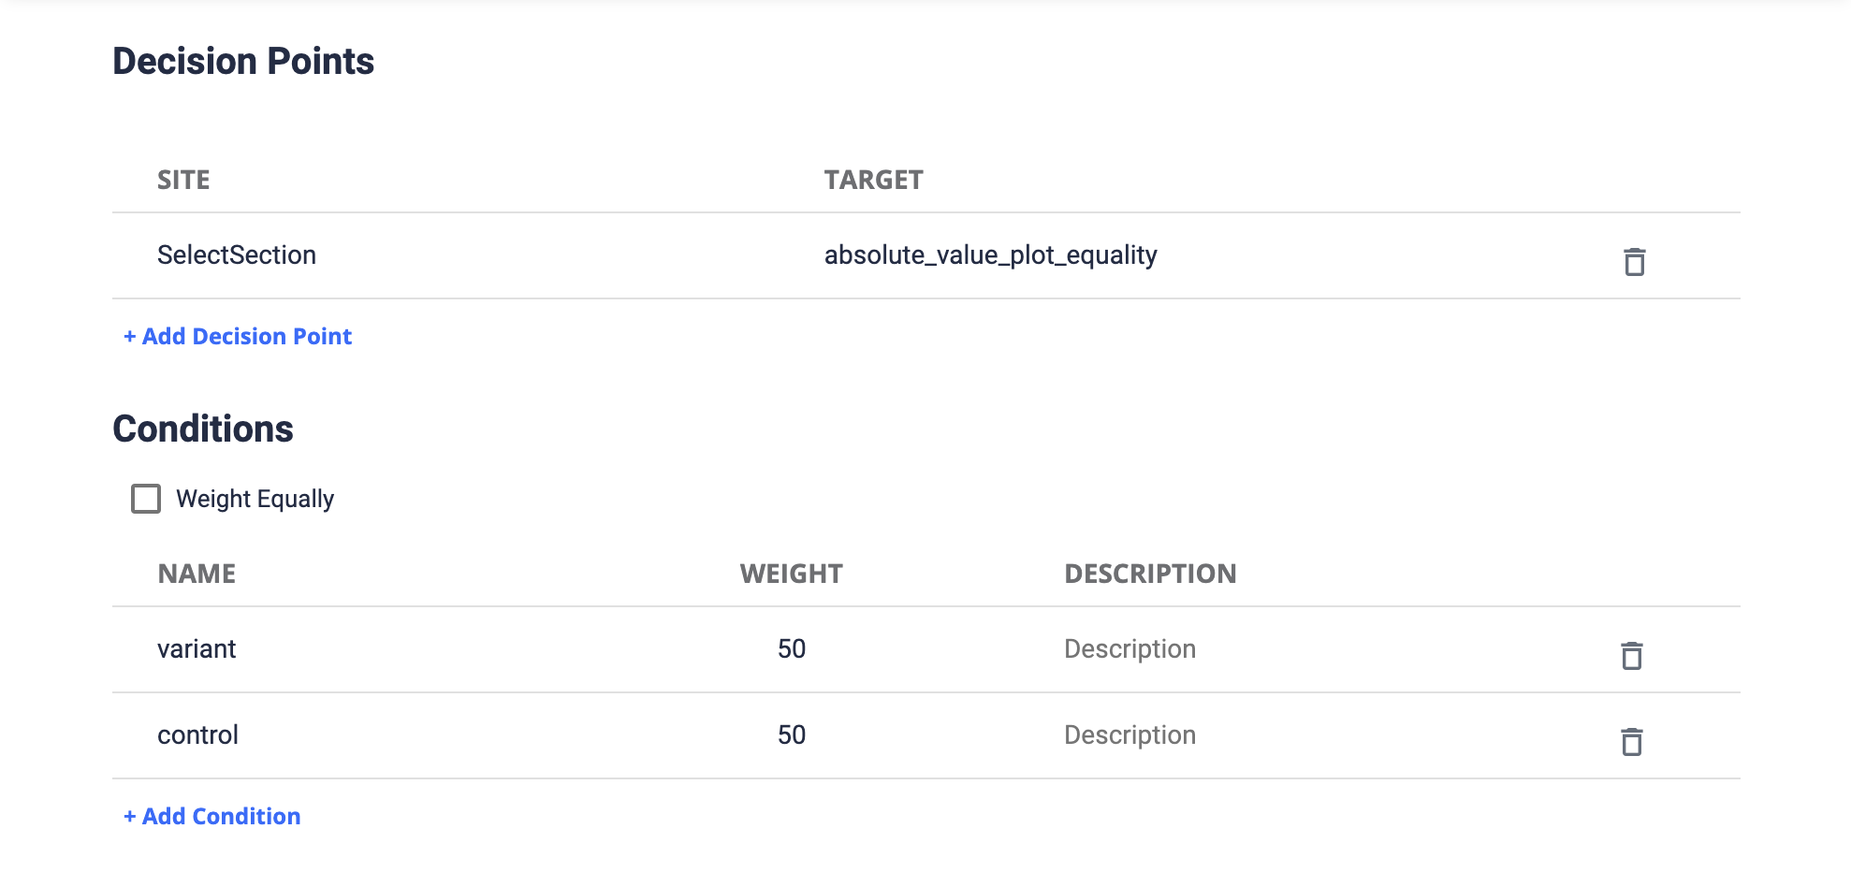This screenshot has width=1851, height=887.
Task: Click the WEIGHT column header
Action: pyautogui.click(x=791, y=573)
